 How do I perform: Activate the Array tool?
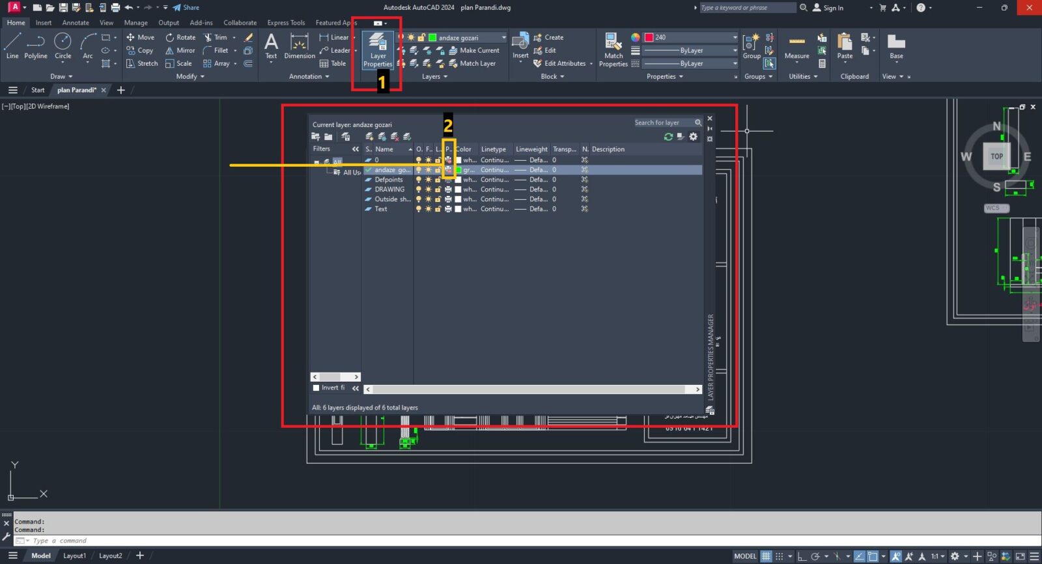[x=216, y=64]
